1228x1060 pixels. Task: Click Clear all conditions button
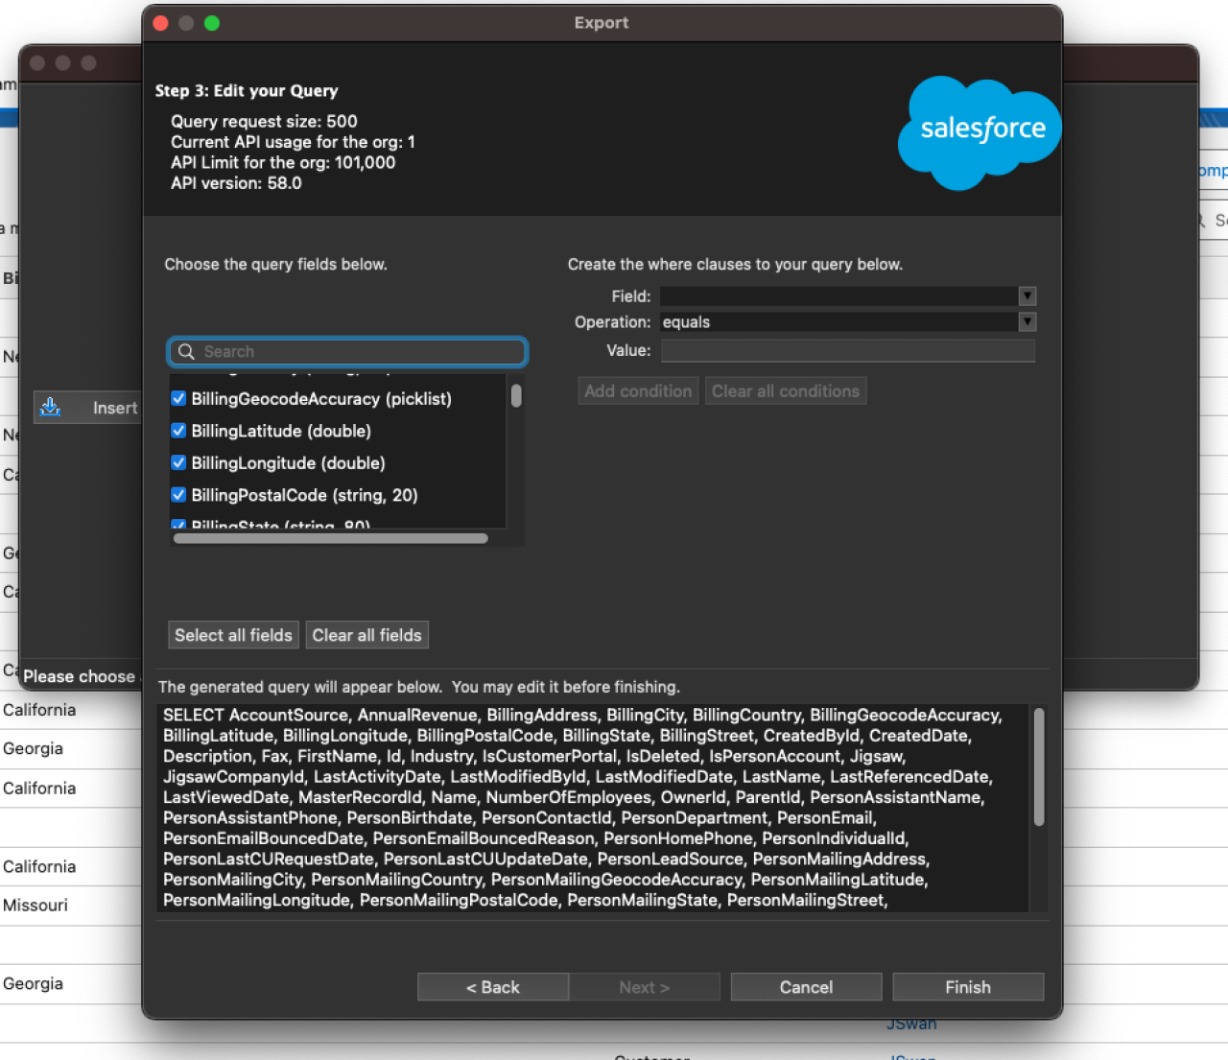pyautogui.click(x=786, y=391)
